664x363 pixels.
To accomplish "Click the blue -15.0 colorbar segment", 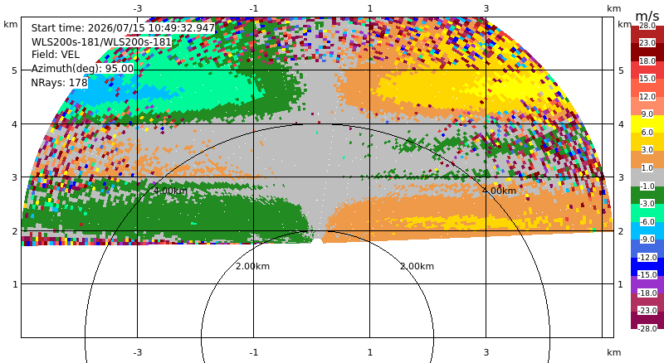I will (647, 267).
